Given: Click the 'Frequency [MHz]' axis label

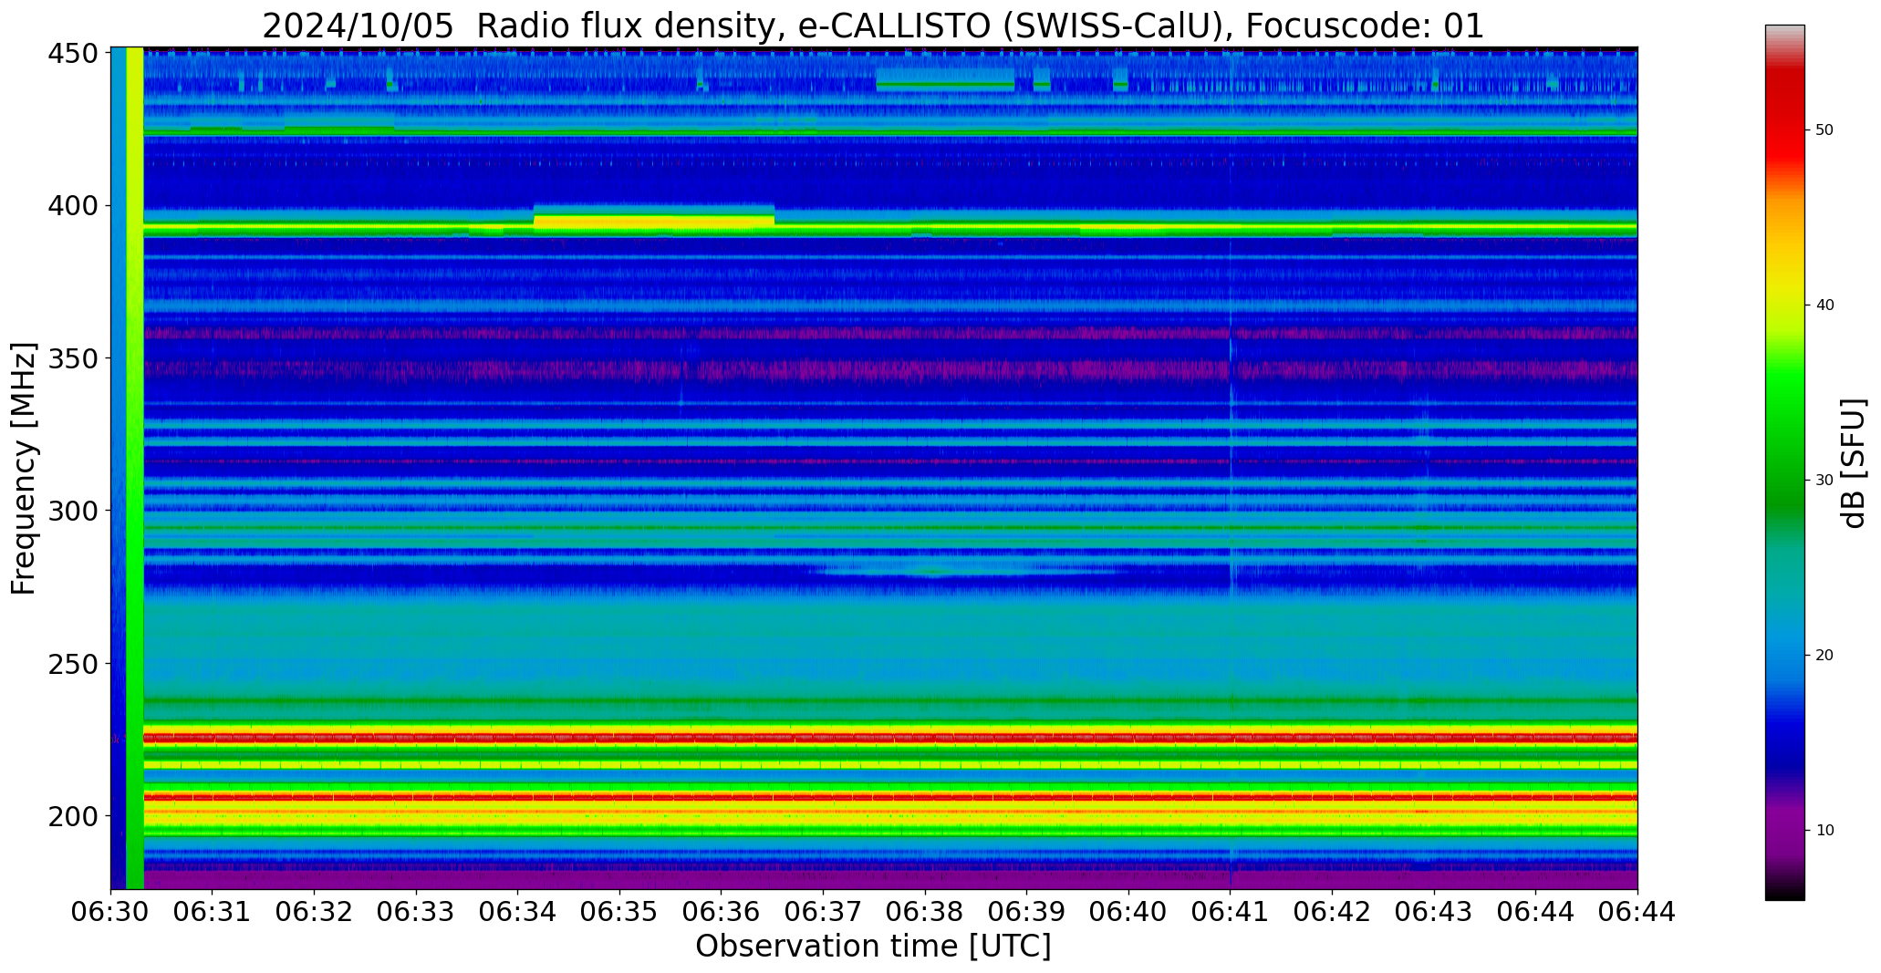Looking at the screenshot, I should pyautogui.click(x=25, y=468).
